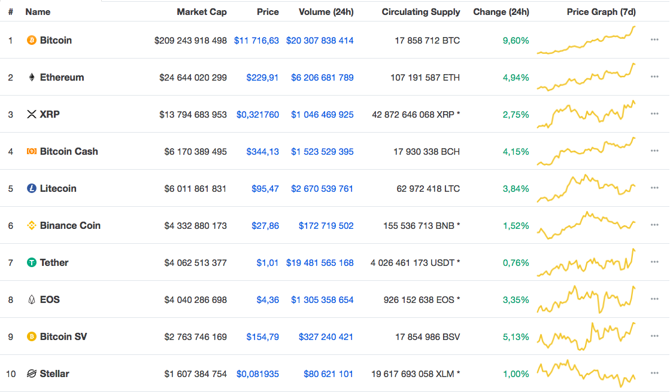Screen dimensions: 670x392
Task: Open Ethereum's 24h volume link
Action: (322, 78)
